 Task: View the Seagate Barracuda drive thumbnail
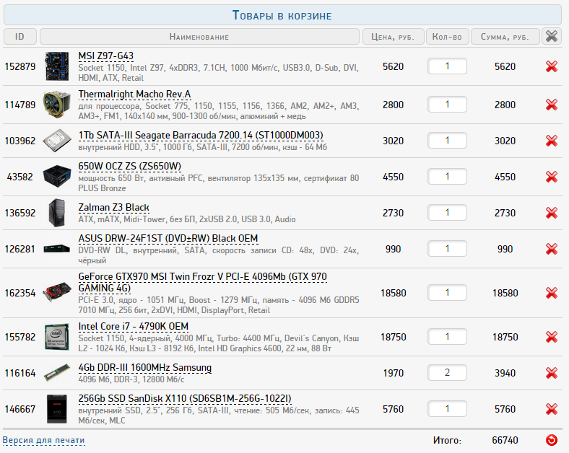(57, 141)
